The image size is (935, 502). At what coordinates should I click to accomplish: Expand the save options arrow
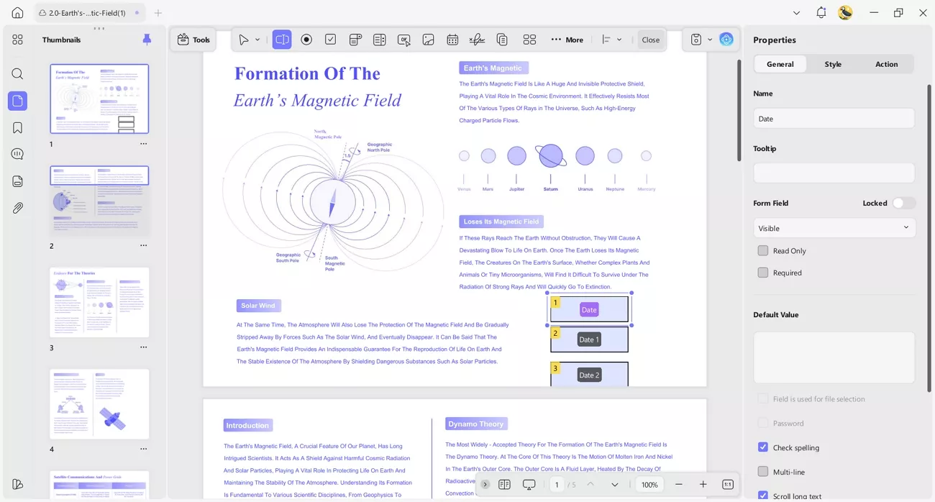pyautogui.click(x=710, y=40)
